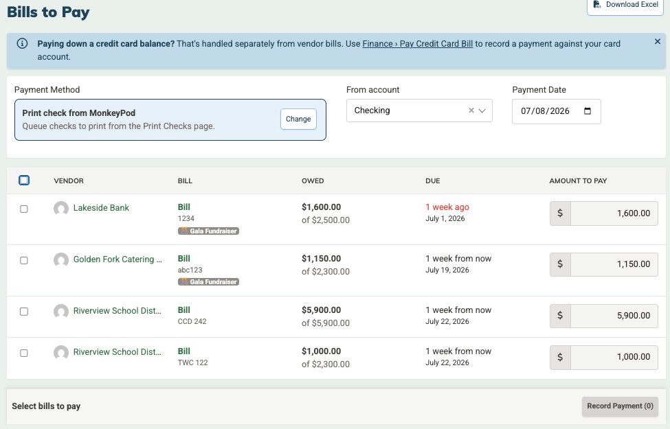
Task: Click the Record Payment (0) button
Action: point(620,406)
